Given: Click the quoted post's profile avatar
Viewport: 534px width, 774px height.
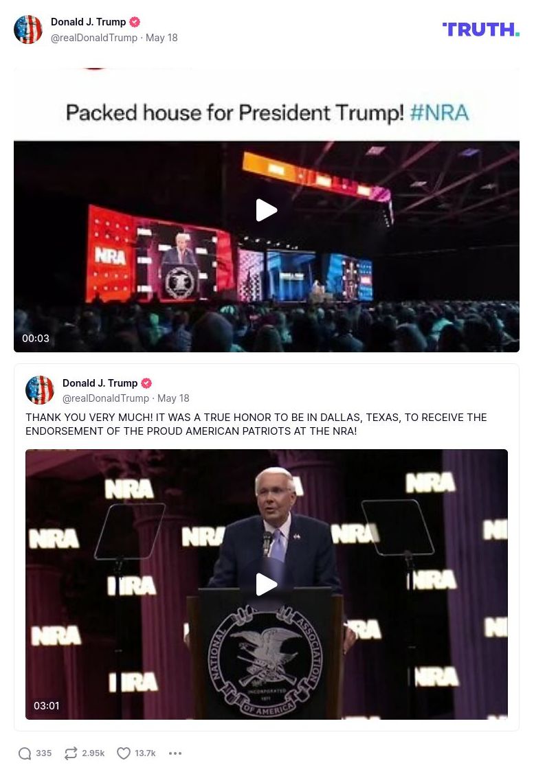Looking at the screenshot, I should 40,390.
